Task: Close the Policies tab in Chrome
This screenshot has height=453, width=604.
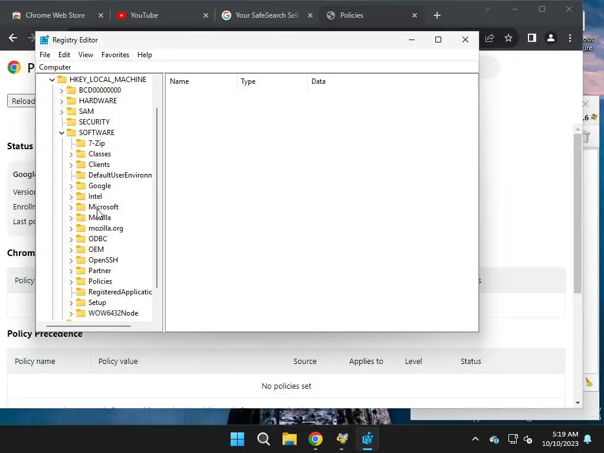Action: [415, 15]
